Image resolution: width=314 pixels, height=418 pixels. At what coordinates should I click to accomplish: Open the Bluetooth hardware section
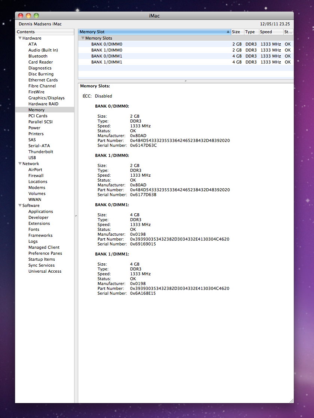click(38, 56)
